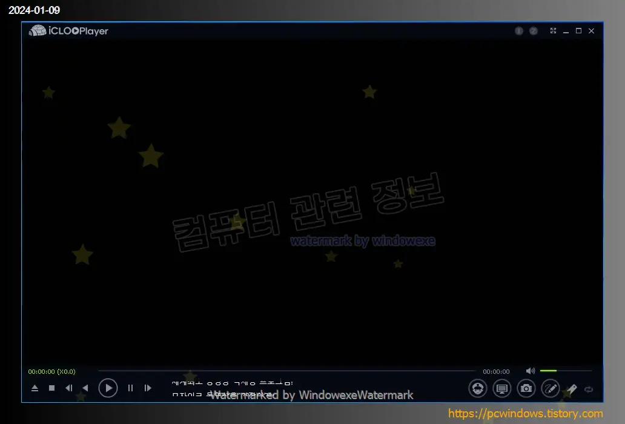Toggle the repeat loop icon
Screen dimensions: 625x424
589,389
